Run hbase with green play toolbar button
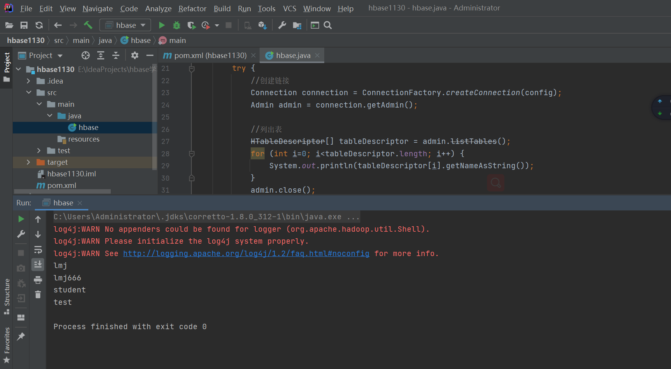The height and width of the screenshot is (369, 671). [162, 25]
